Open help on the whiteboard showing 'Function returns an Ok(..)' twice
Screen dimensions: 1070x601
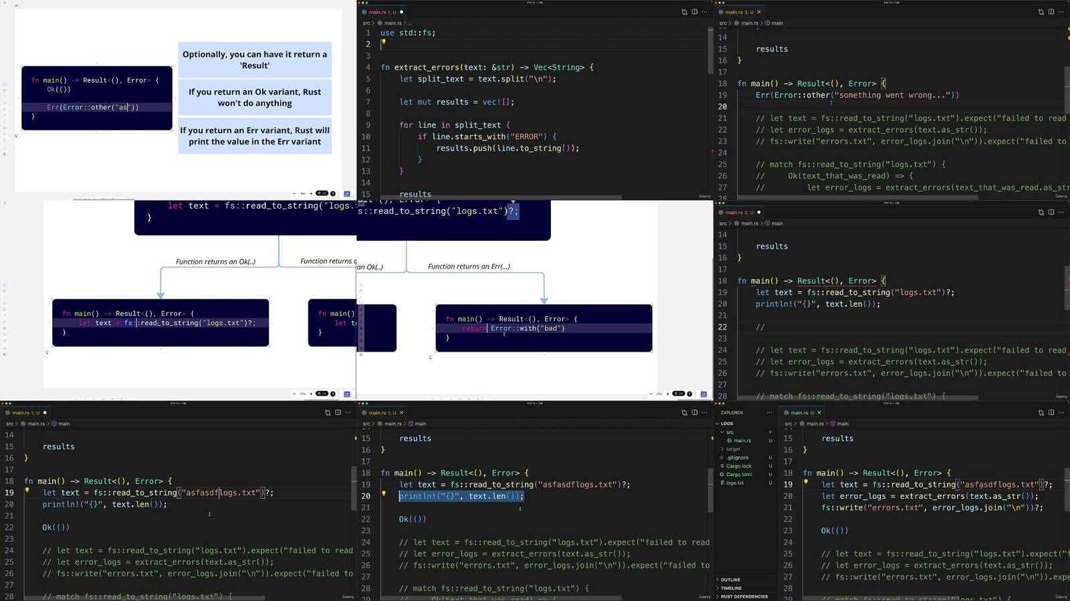point(333,394)
